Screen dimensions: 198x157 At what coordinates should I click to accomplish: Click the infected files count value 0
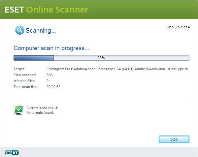pyautogui.click(x=48, y=81)
